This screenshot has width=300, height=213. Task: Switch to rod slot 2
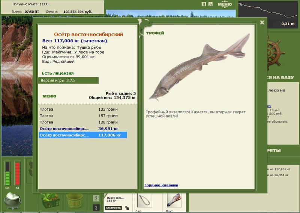(x=96, y=198)
